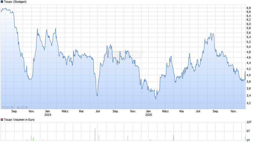This screenshot has width=257, height=143.
Task: Click the 5,8 price axis label
Action: coord(249,28)
